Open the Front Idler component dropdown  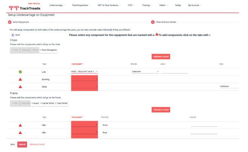click(84, 125)
